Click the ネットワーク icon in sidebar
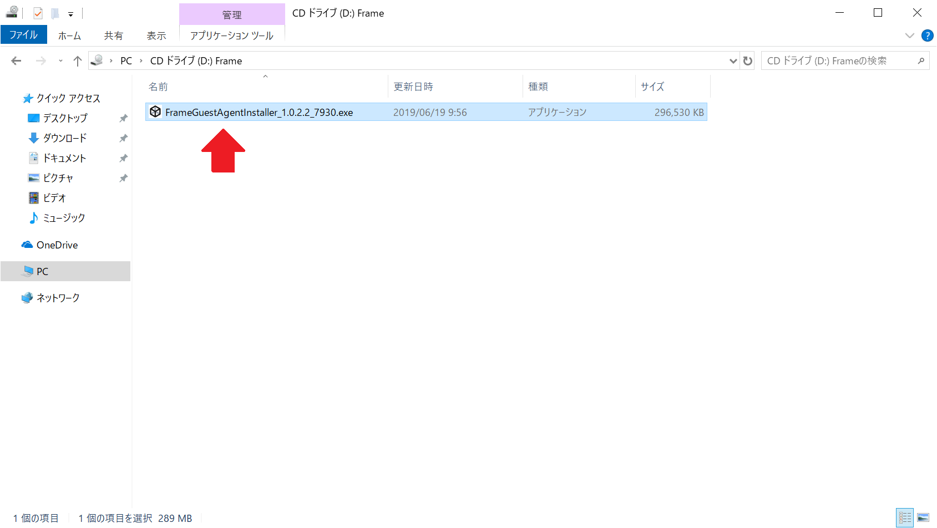Screen dimensions: 937x528 27,298
